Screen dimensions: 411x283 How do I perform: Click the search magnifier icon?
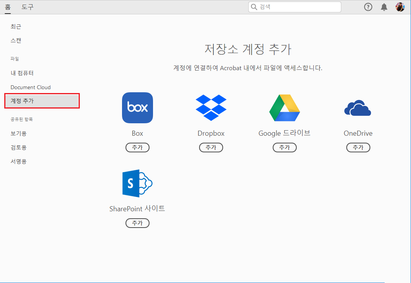coord(254,7)
